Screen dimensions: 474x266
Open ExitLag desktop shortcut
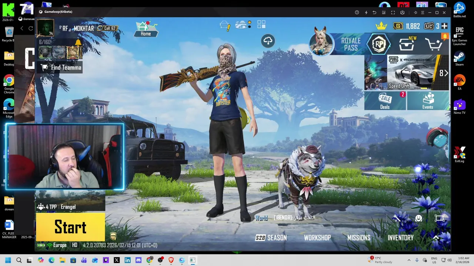[x=460, y=154]
